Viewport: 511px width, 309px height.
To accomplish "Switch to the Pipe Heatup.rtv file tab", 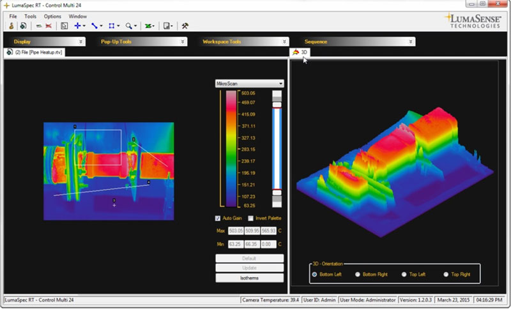I will point(34,52).
